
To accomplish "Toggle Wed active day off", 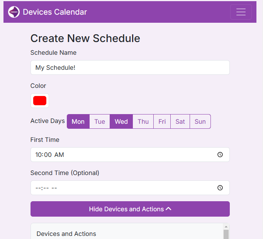I will [121, 121].
